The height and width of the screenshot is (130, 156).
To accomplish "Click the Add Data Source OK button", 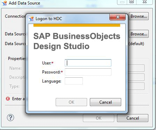I will (x=99, y=118).
